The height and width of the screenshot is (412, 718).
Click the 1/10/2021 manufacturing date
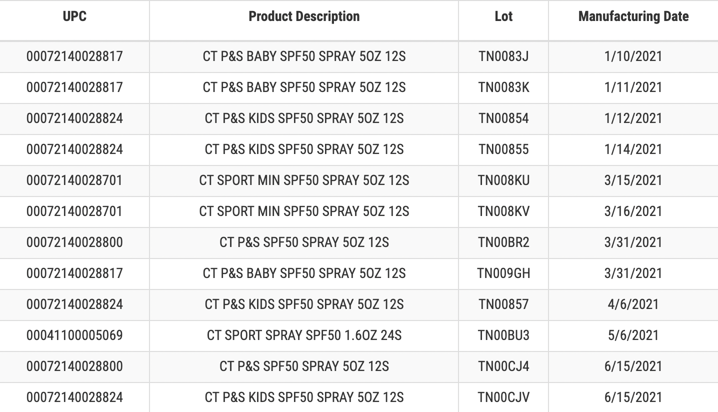tap(633, 56)
